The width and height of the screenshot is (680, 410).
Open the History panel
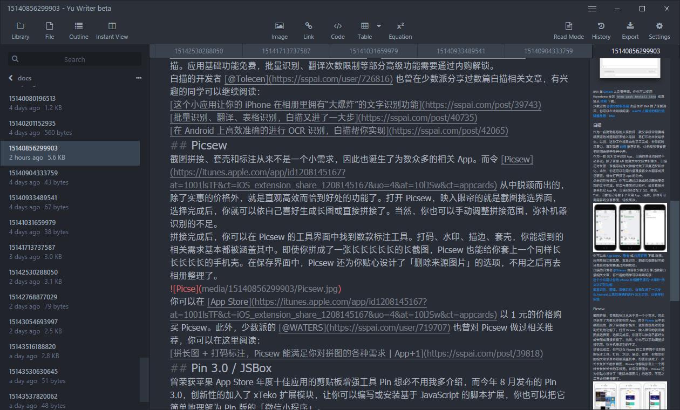pos(601,31)
